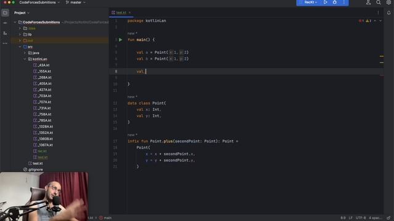Expand the out folder
This screenshot has width=394, height=221.
coord(20,41)
